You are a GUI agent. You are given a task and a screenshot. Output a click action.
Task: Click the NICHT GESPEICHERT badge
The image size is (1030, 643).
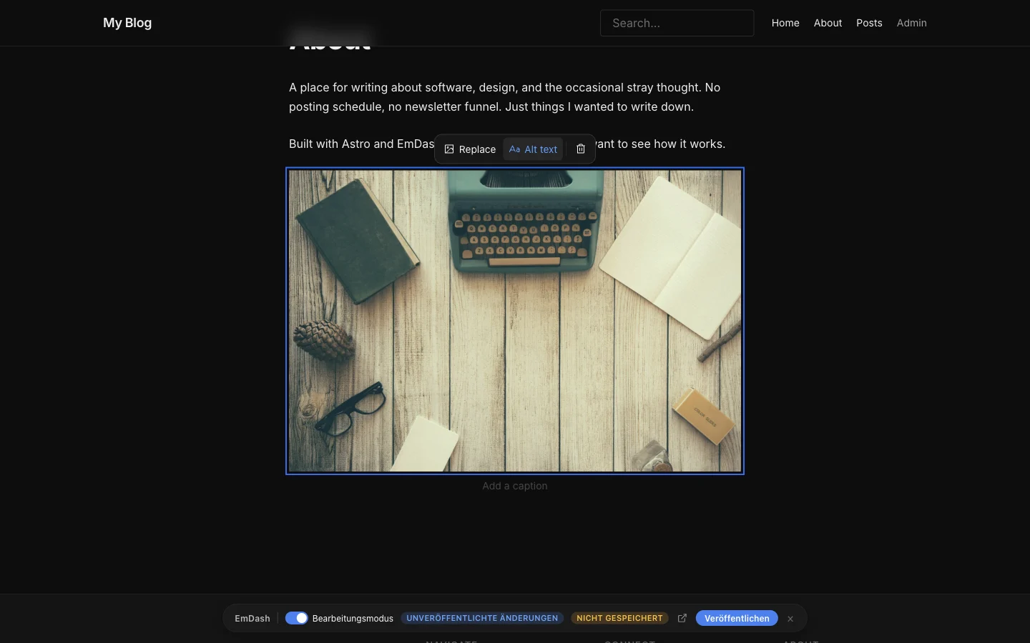point(619,618)
